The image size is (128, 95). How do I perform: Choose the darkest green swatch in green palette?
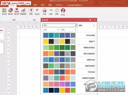(x=62, y=48)
